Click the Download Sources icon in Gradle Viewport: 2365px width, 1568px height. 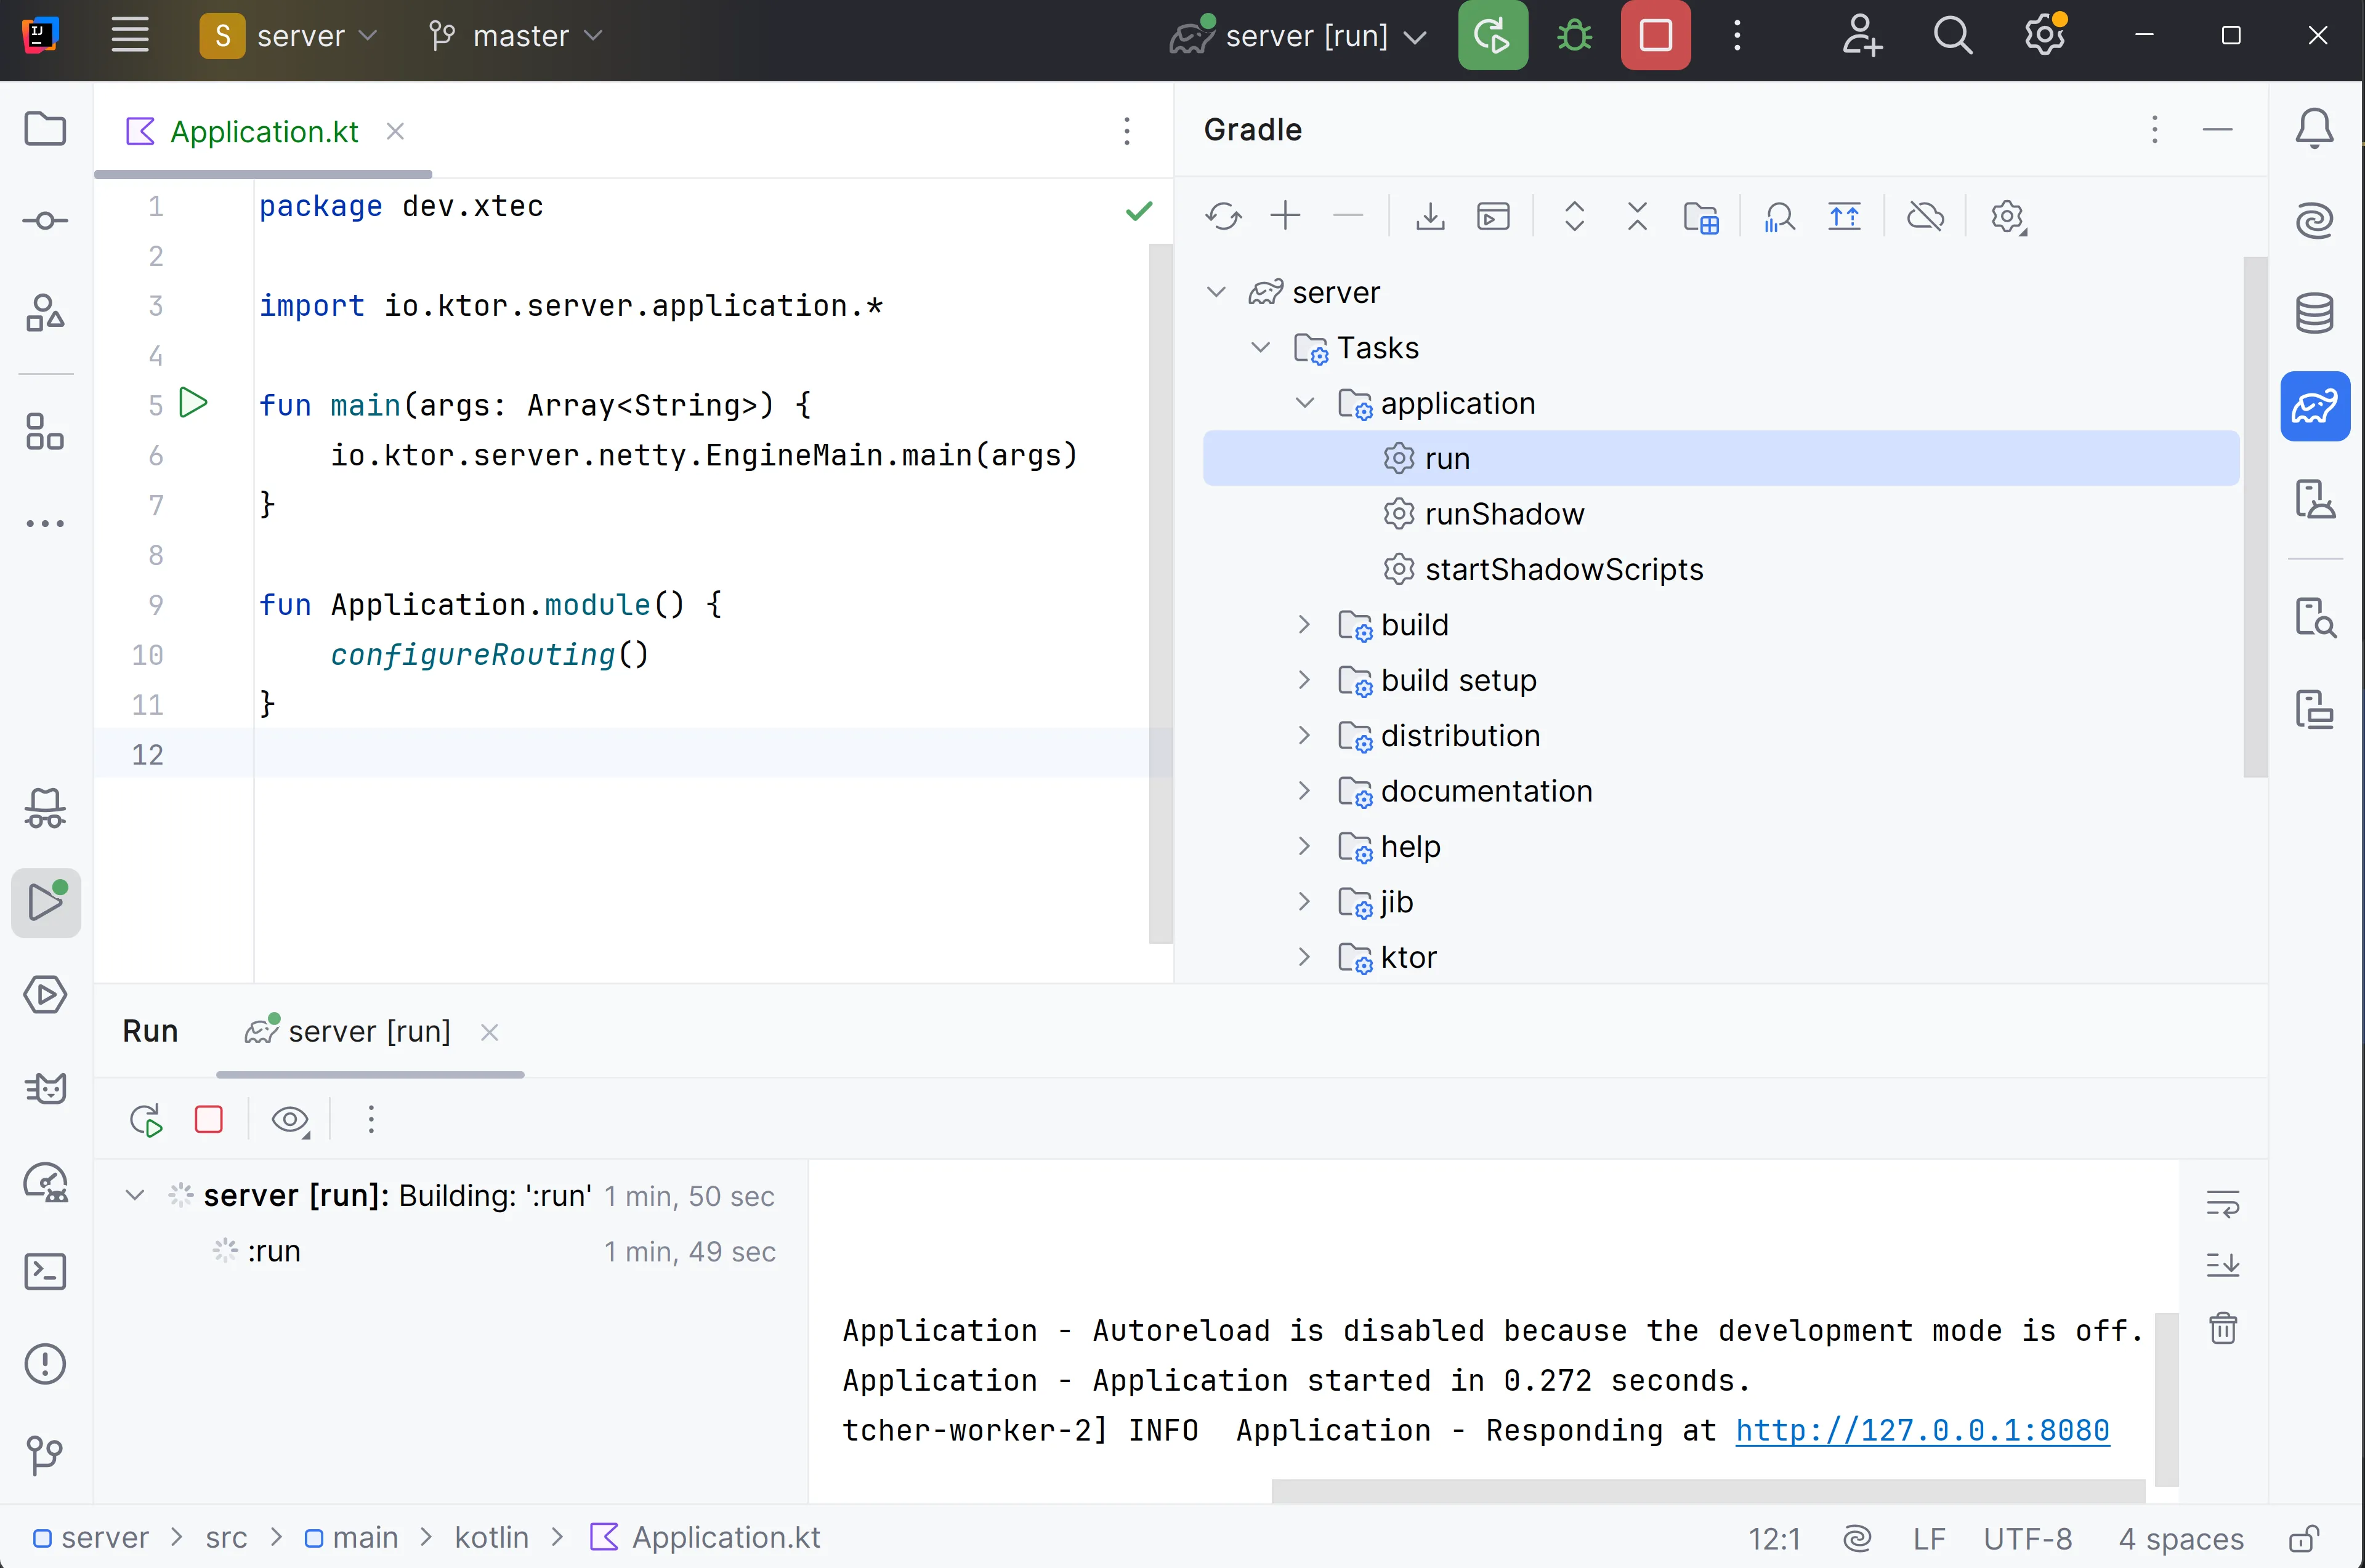point(1429,216)
